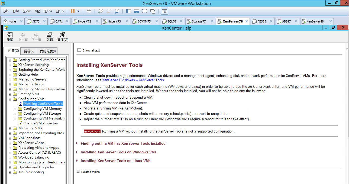Expand the Configuring VM Memory node
The height and width of the screenshot is (184, 349).
coord(15,109)
